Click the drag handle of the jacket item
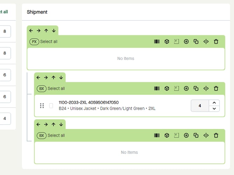The image size is (234, 175). tap(42, 106)
